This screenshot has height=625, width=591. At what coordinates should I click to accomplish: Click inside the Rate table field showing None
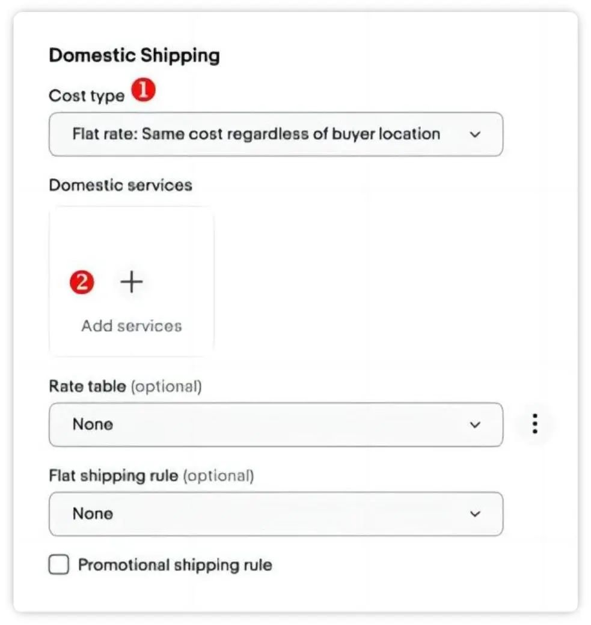point(240,424)
